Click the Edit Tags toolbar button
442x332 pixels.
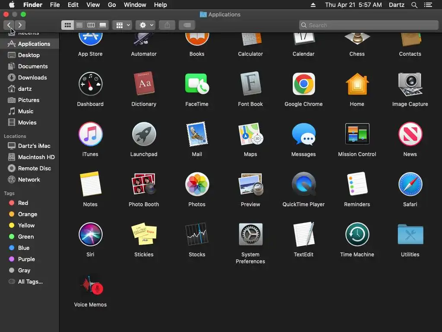click(x=187, y=25)
